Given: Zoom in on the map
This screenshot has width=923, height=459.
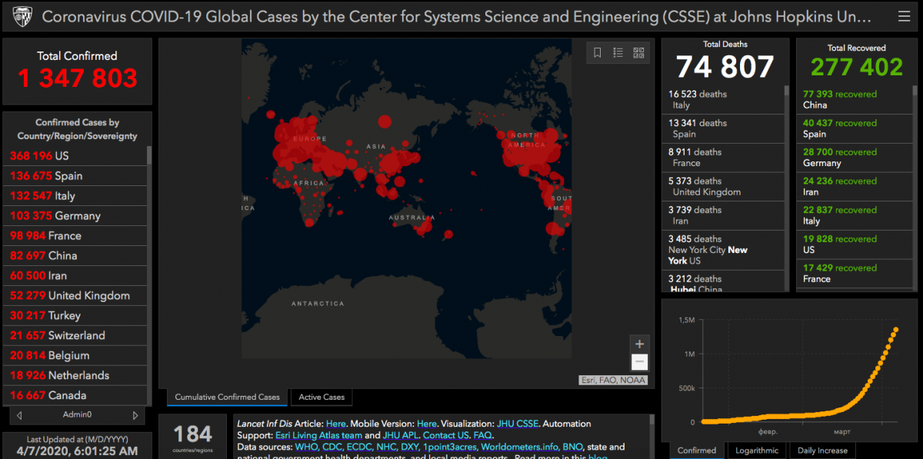Looking at the screenshot, I should [x=639, y=344].
